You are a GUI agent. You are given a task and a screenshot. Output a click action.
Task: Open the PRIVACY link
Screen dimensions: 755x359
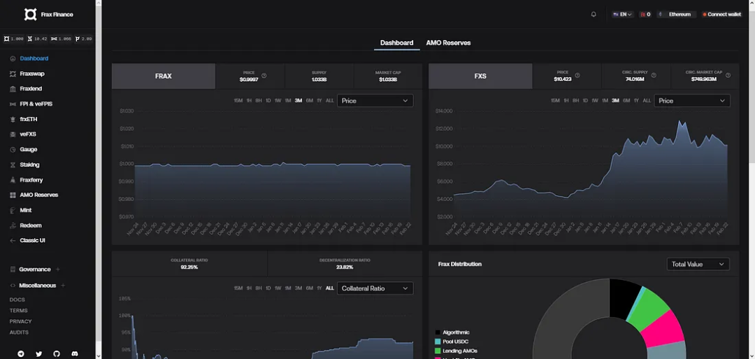pos(20,321)
